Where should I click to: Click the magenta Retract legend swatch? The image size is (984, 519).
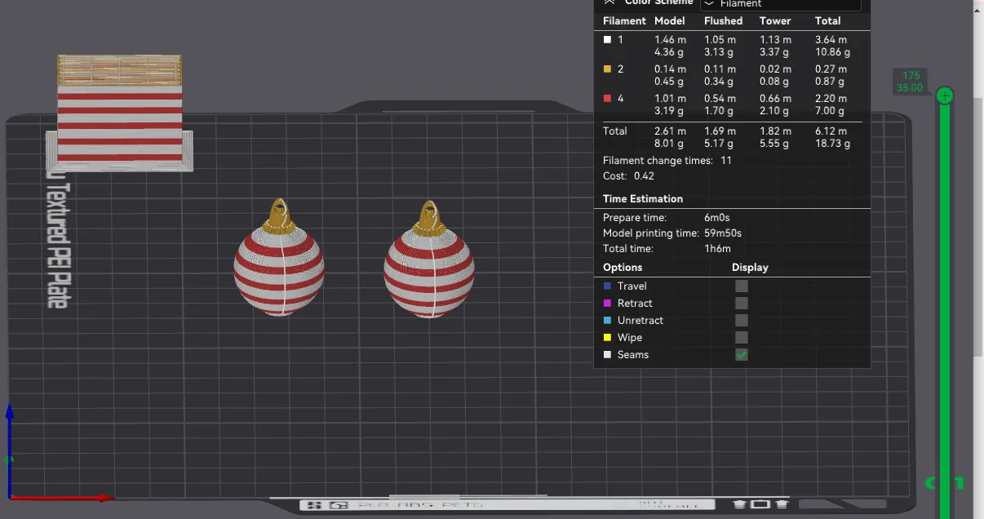pos(607,303)
